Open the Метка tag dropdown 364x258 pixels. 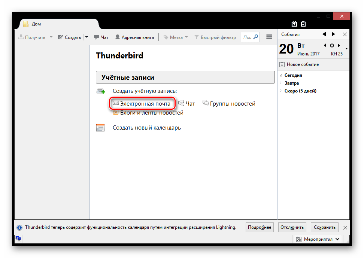(x=176, y=37)
